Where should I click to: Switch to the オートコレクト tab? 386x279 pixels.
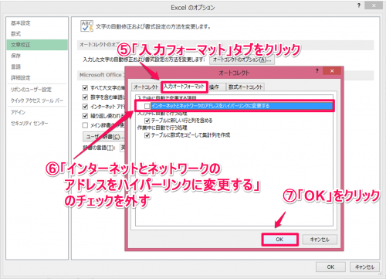(146, 87)
